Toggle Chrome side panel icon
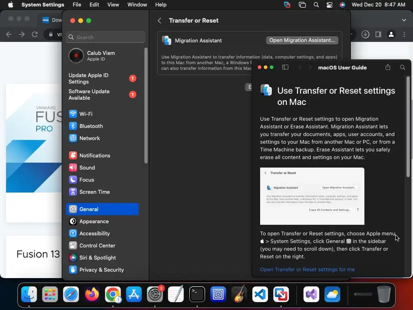 [378, 34]
